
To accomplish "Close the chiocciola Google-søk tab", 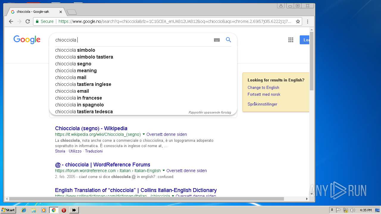I will 61,12.
